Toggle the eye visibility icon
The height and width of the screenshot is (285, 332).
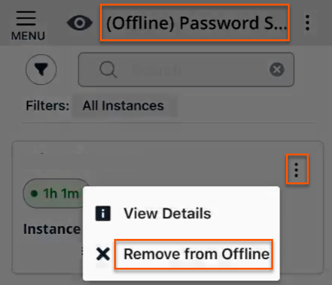(x=80, y=23)
